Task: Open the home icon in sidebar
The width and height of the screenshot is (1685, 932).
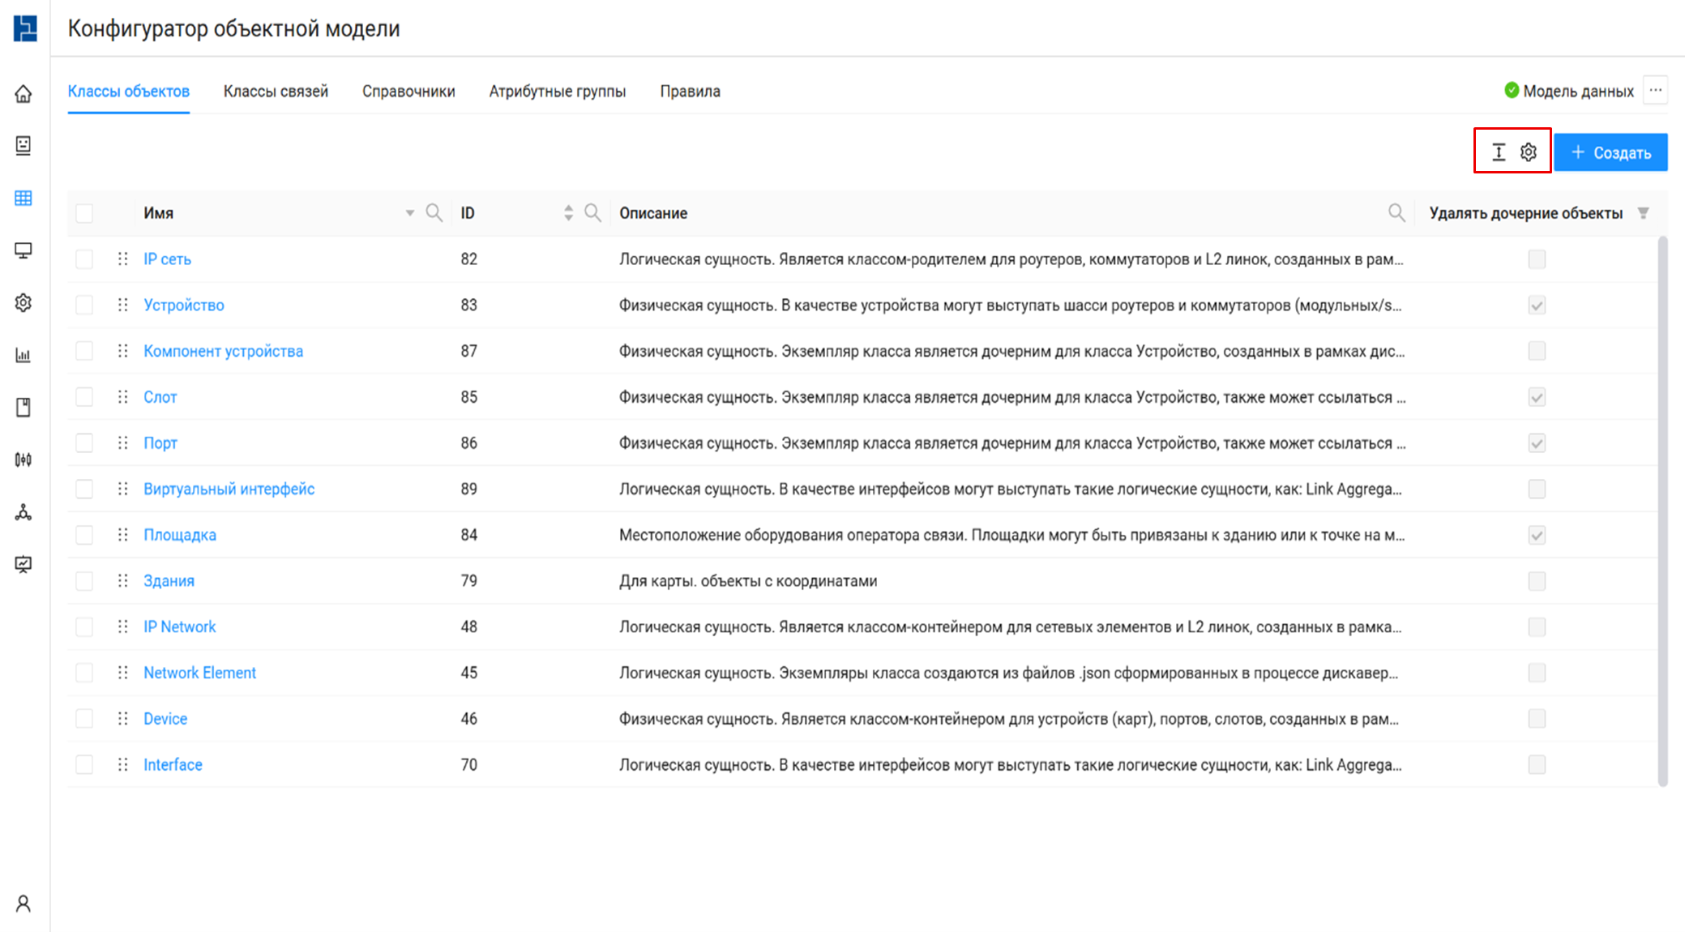Action: click(24, 94)
